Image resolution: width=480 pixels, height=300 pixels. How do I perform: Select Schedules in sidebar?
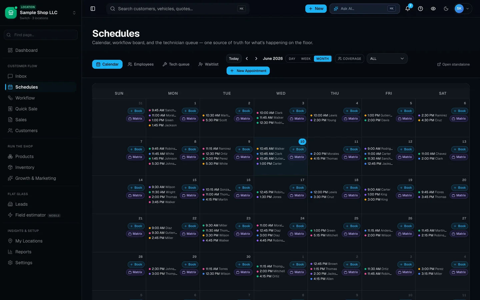(41, 87)
